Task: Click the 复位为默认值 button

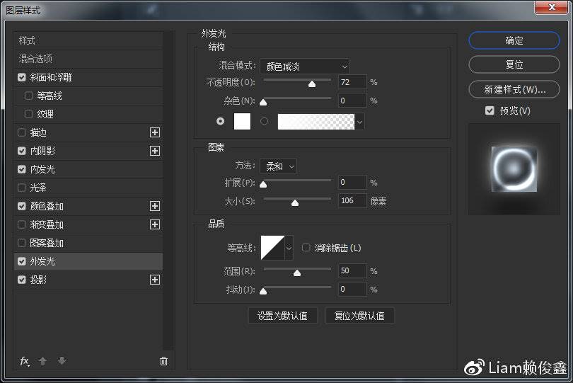Action: [x=359, y=316]
